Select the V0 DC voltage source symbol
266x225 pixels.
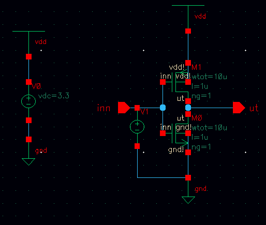pos(28,101)
